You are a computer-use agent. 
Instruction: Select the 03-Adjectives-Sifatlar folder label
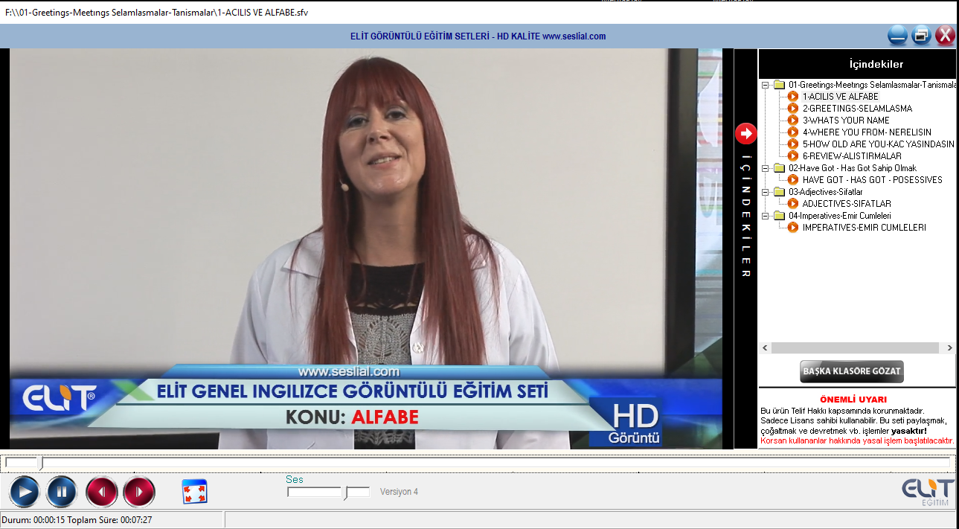(x=826, y=192)
